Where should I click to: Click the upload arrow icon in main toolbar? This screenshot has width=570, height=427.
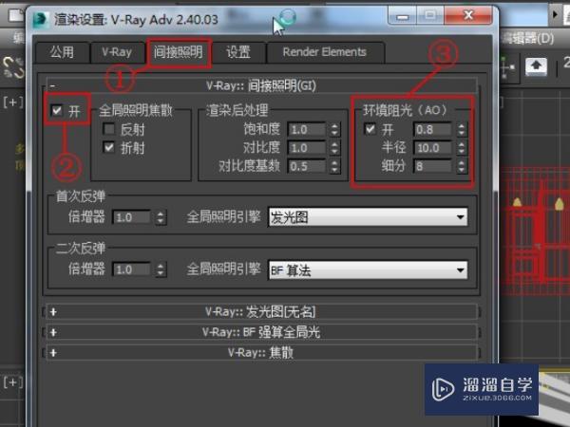coord(536,66)
